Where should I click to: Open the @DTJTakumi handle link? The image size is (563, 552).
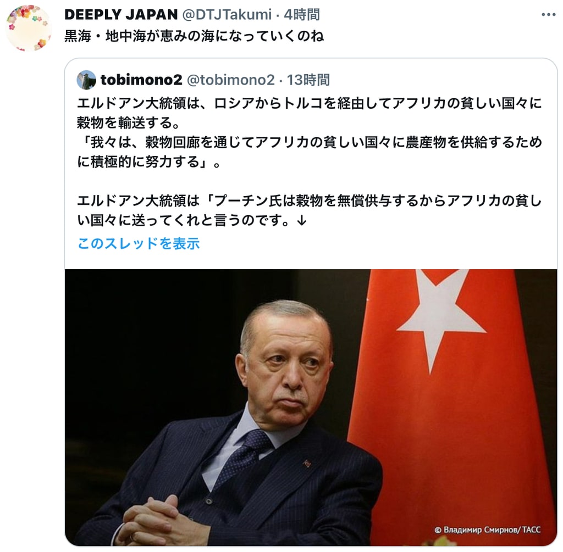(227, 15)
